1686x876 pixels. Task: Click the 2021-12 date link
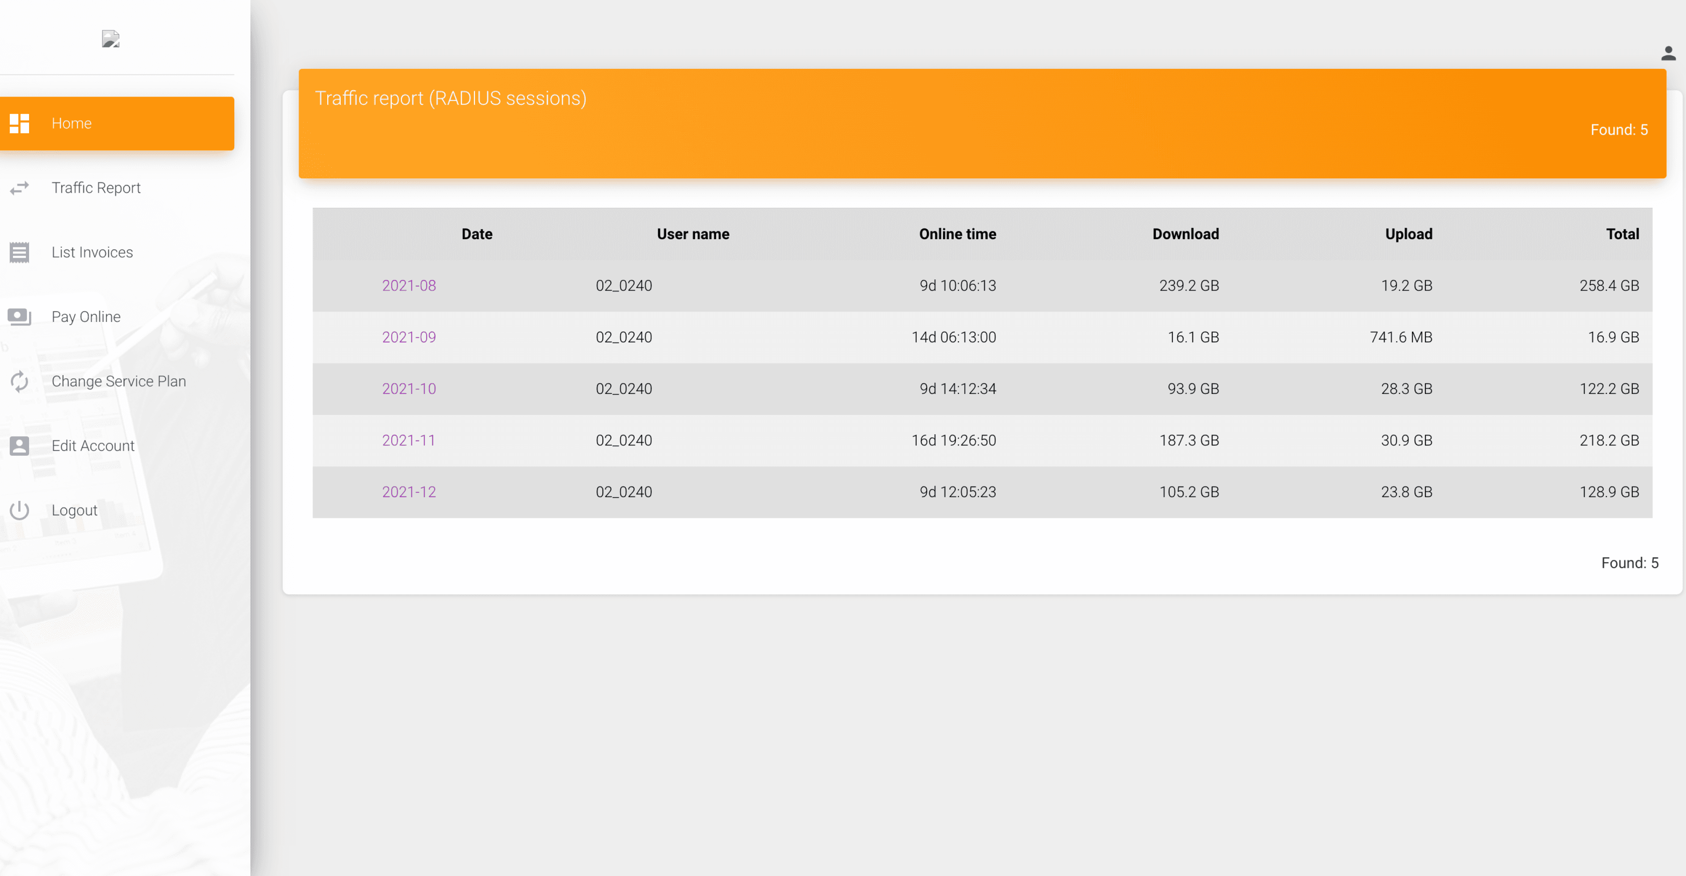(408, 492)
